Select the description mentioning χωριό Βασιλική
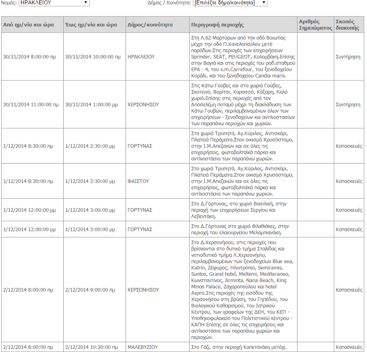This screenshot has width=367, height=352. pyautogui.click(x=239, y=210)
